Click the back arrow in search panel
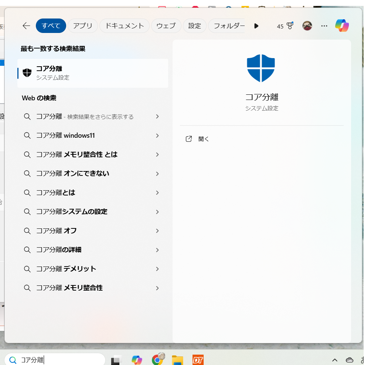Screen dimensions: 381x365 coord(26,26)
